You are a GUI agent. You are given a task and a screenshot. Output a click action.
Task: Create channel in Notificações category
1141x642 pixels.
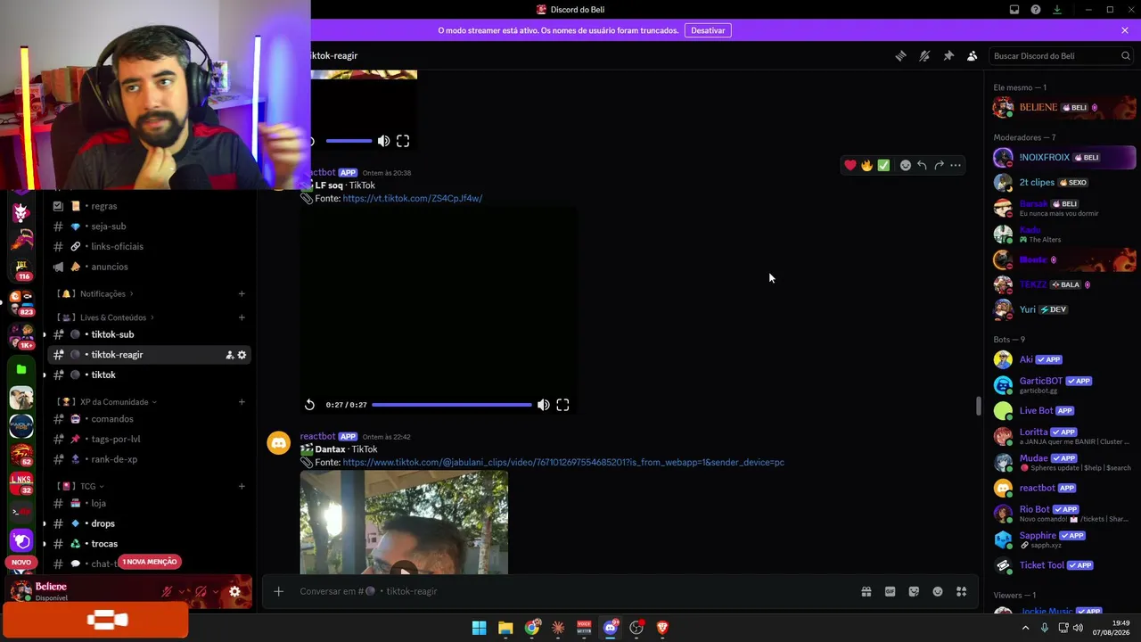point(242,293)
